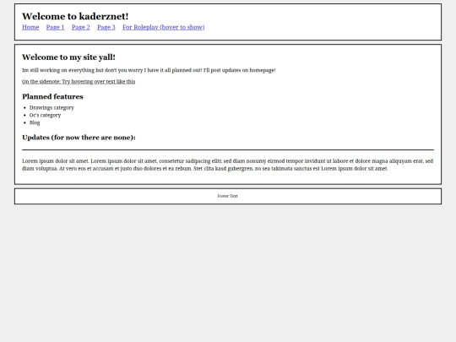This screenshot has width=456, height=342.
Task: Navigate to Page 2
Action: pyautogui.click(x=81, y=27)
